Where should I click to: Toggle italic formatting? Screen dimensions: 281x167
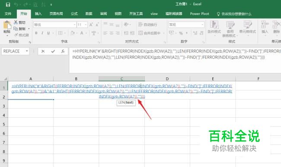[42, 33]
